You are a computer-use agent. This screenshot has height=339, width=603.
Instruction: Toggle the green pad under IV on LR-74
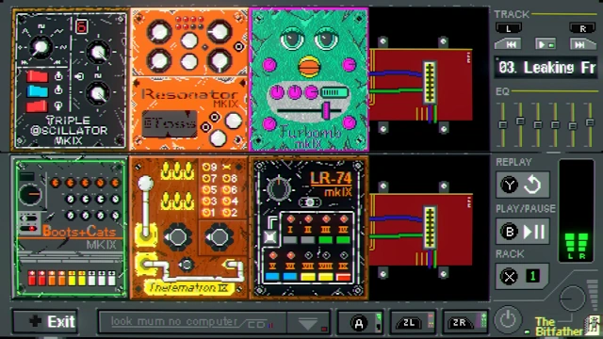(x=343, y=240)
